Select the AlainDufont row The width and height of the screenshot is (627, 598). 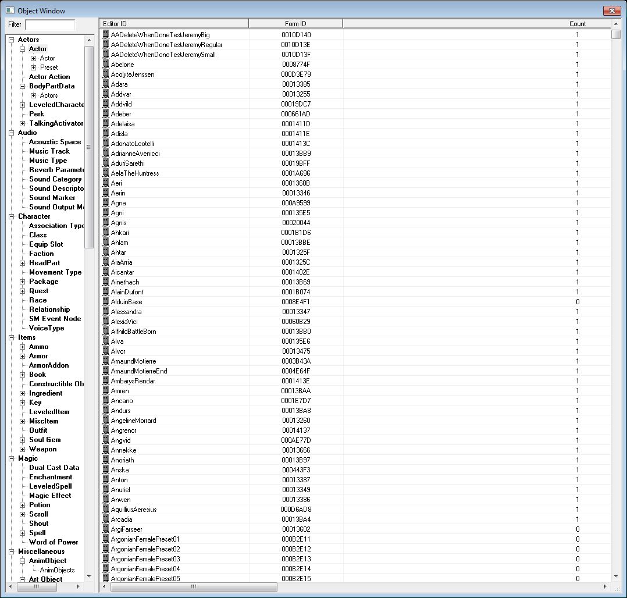click(x=355, y=291)
